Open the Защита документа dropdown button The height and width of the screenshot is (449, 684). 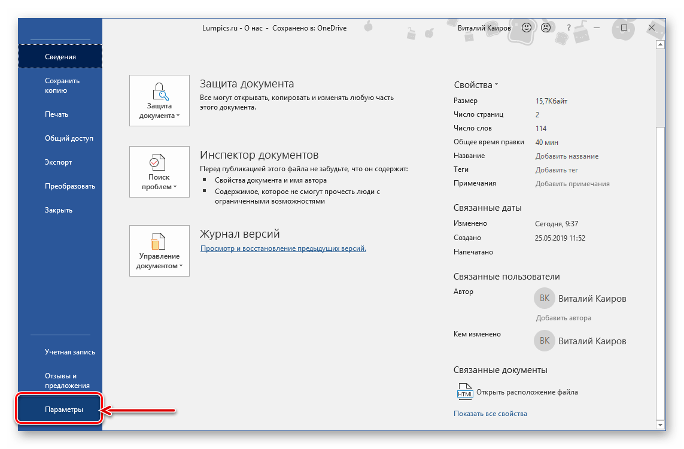[x=159, y=101]
